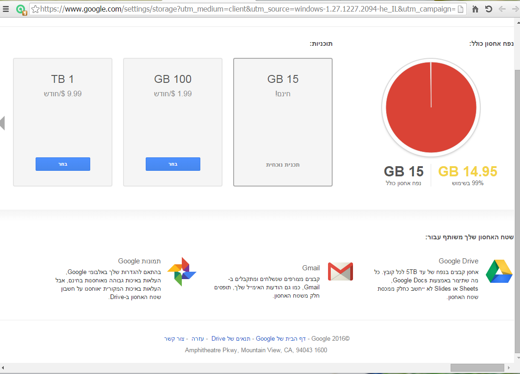520x374 pixels.
Task: Bookmark this page with the star icon
Action: [35, 9]
